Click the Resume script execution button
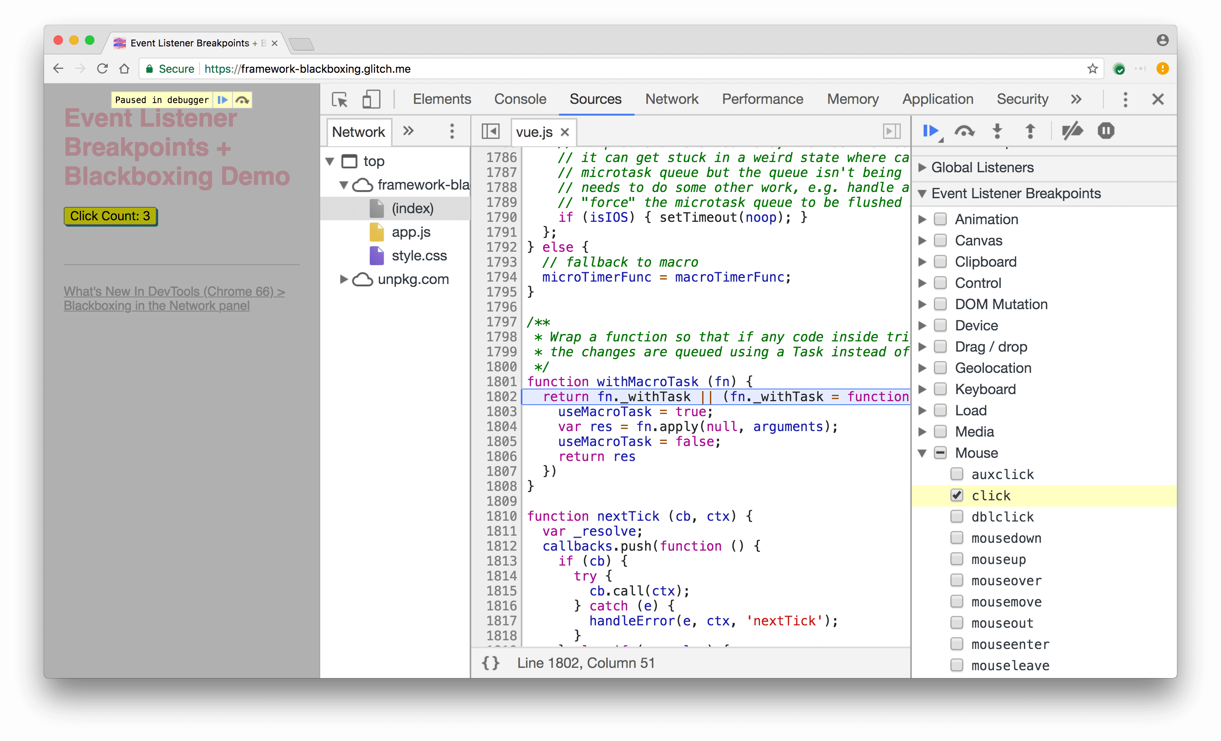Image resolution: width=1221 pixels, height=741 pixels. click(931, 131)
